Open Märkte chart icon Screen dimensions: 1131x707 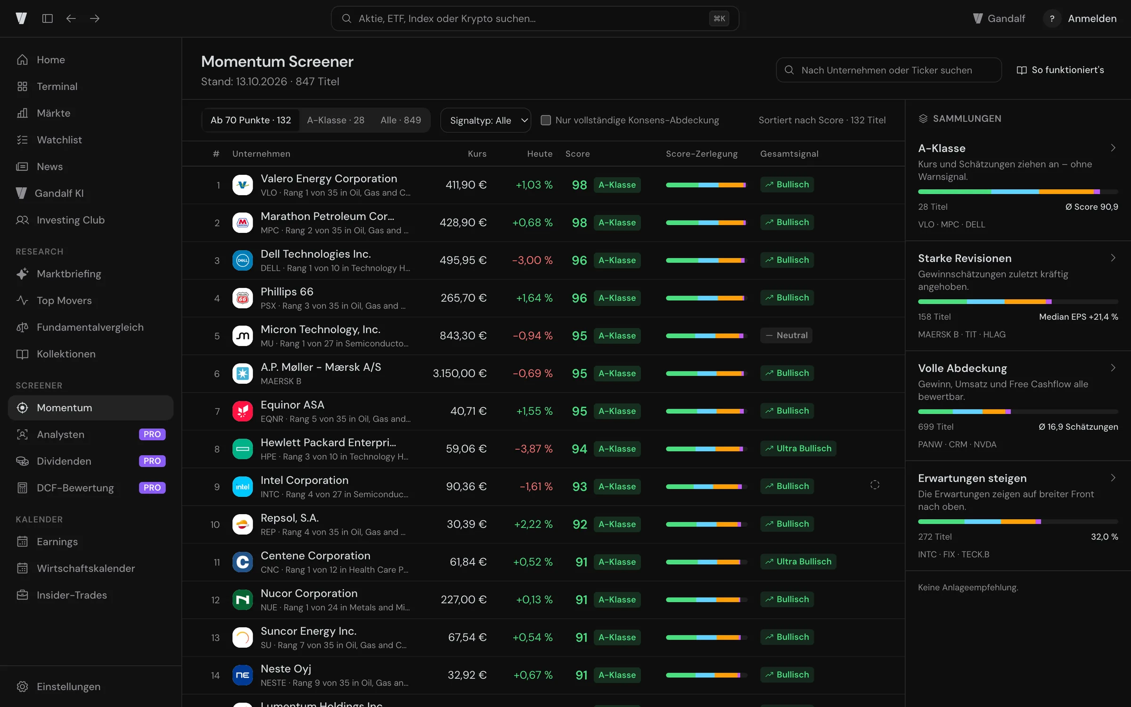coord(22,113)
